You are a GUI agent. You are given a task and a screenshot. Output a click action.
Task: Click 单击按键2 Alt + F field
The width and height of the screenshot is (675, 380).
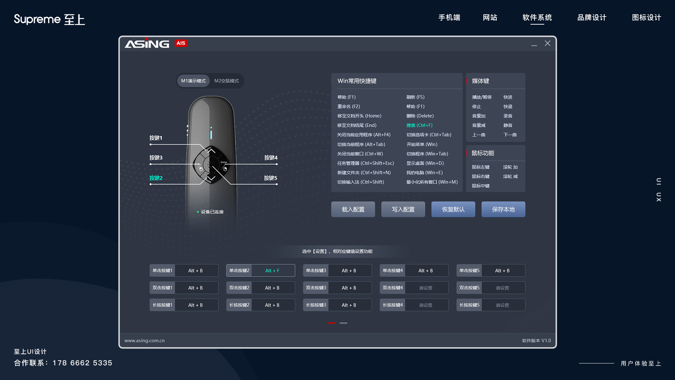[x=273, y=271]
